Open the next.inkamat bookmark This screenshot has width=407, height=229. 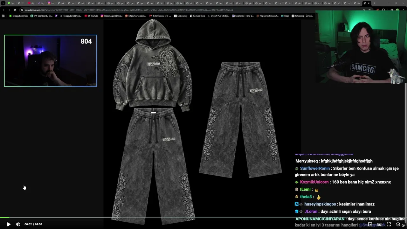tap(267, 16)
